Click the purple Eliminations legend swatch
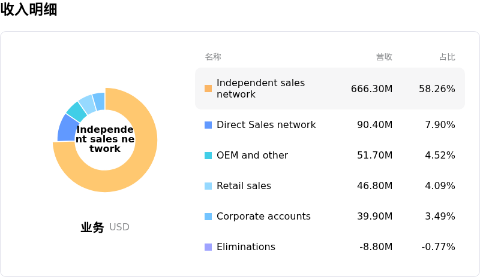 (208, 247)
